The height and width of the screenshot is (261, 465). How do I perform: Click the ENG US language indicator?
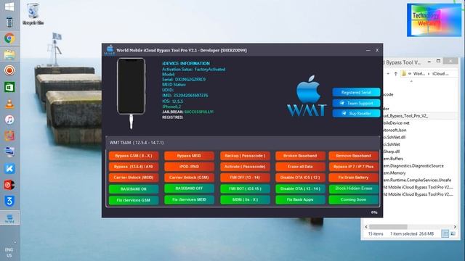click(x=9, y=252)
